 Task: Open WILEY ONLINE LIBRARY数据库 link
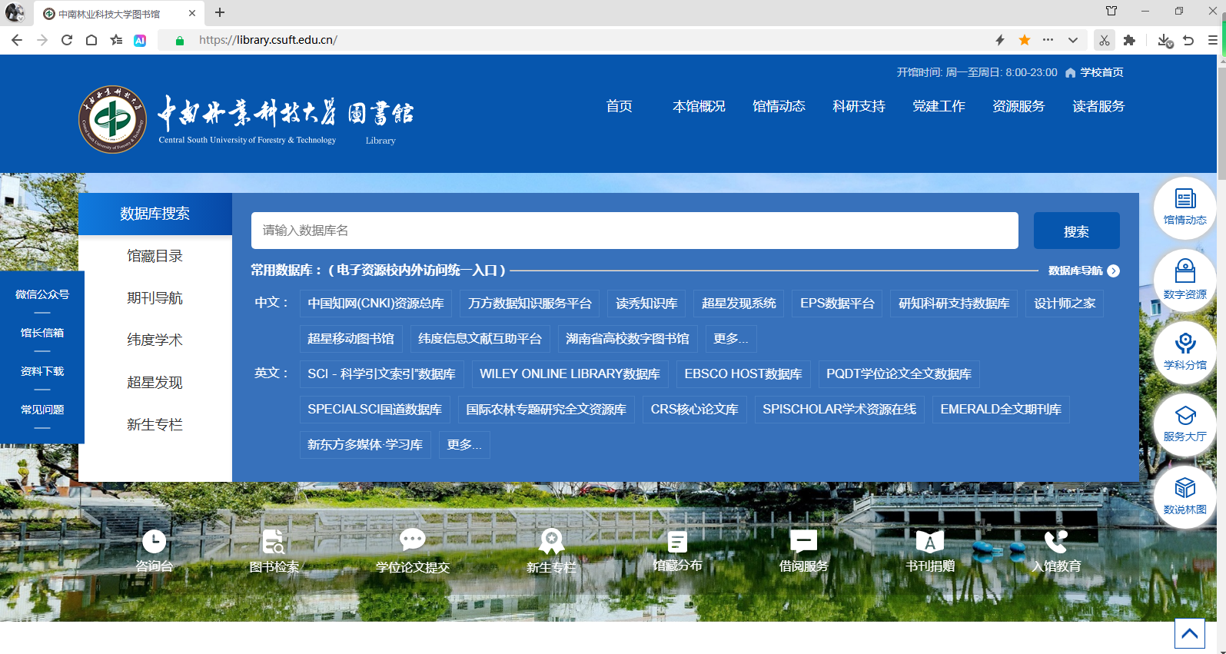tap(570, 374)
